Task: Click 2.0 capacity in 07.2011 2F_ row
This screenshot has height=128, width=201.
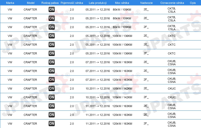Action: pyautogui.click(x=72, y=80)
